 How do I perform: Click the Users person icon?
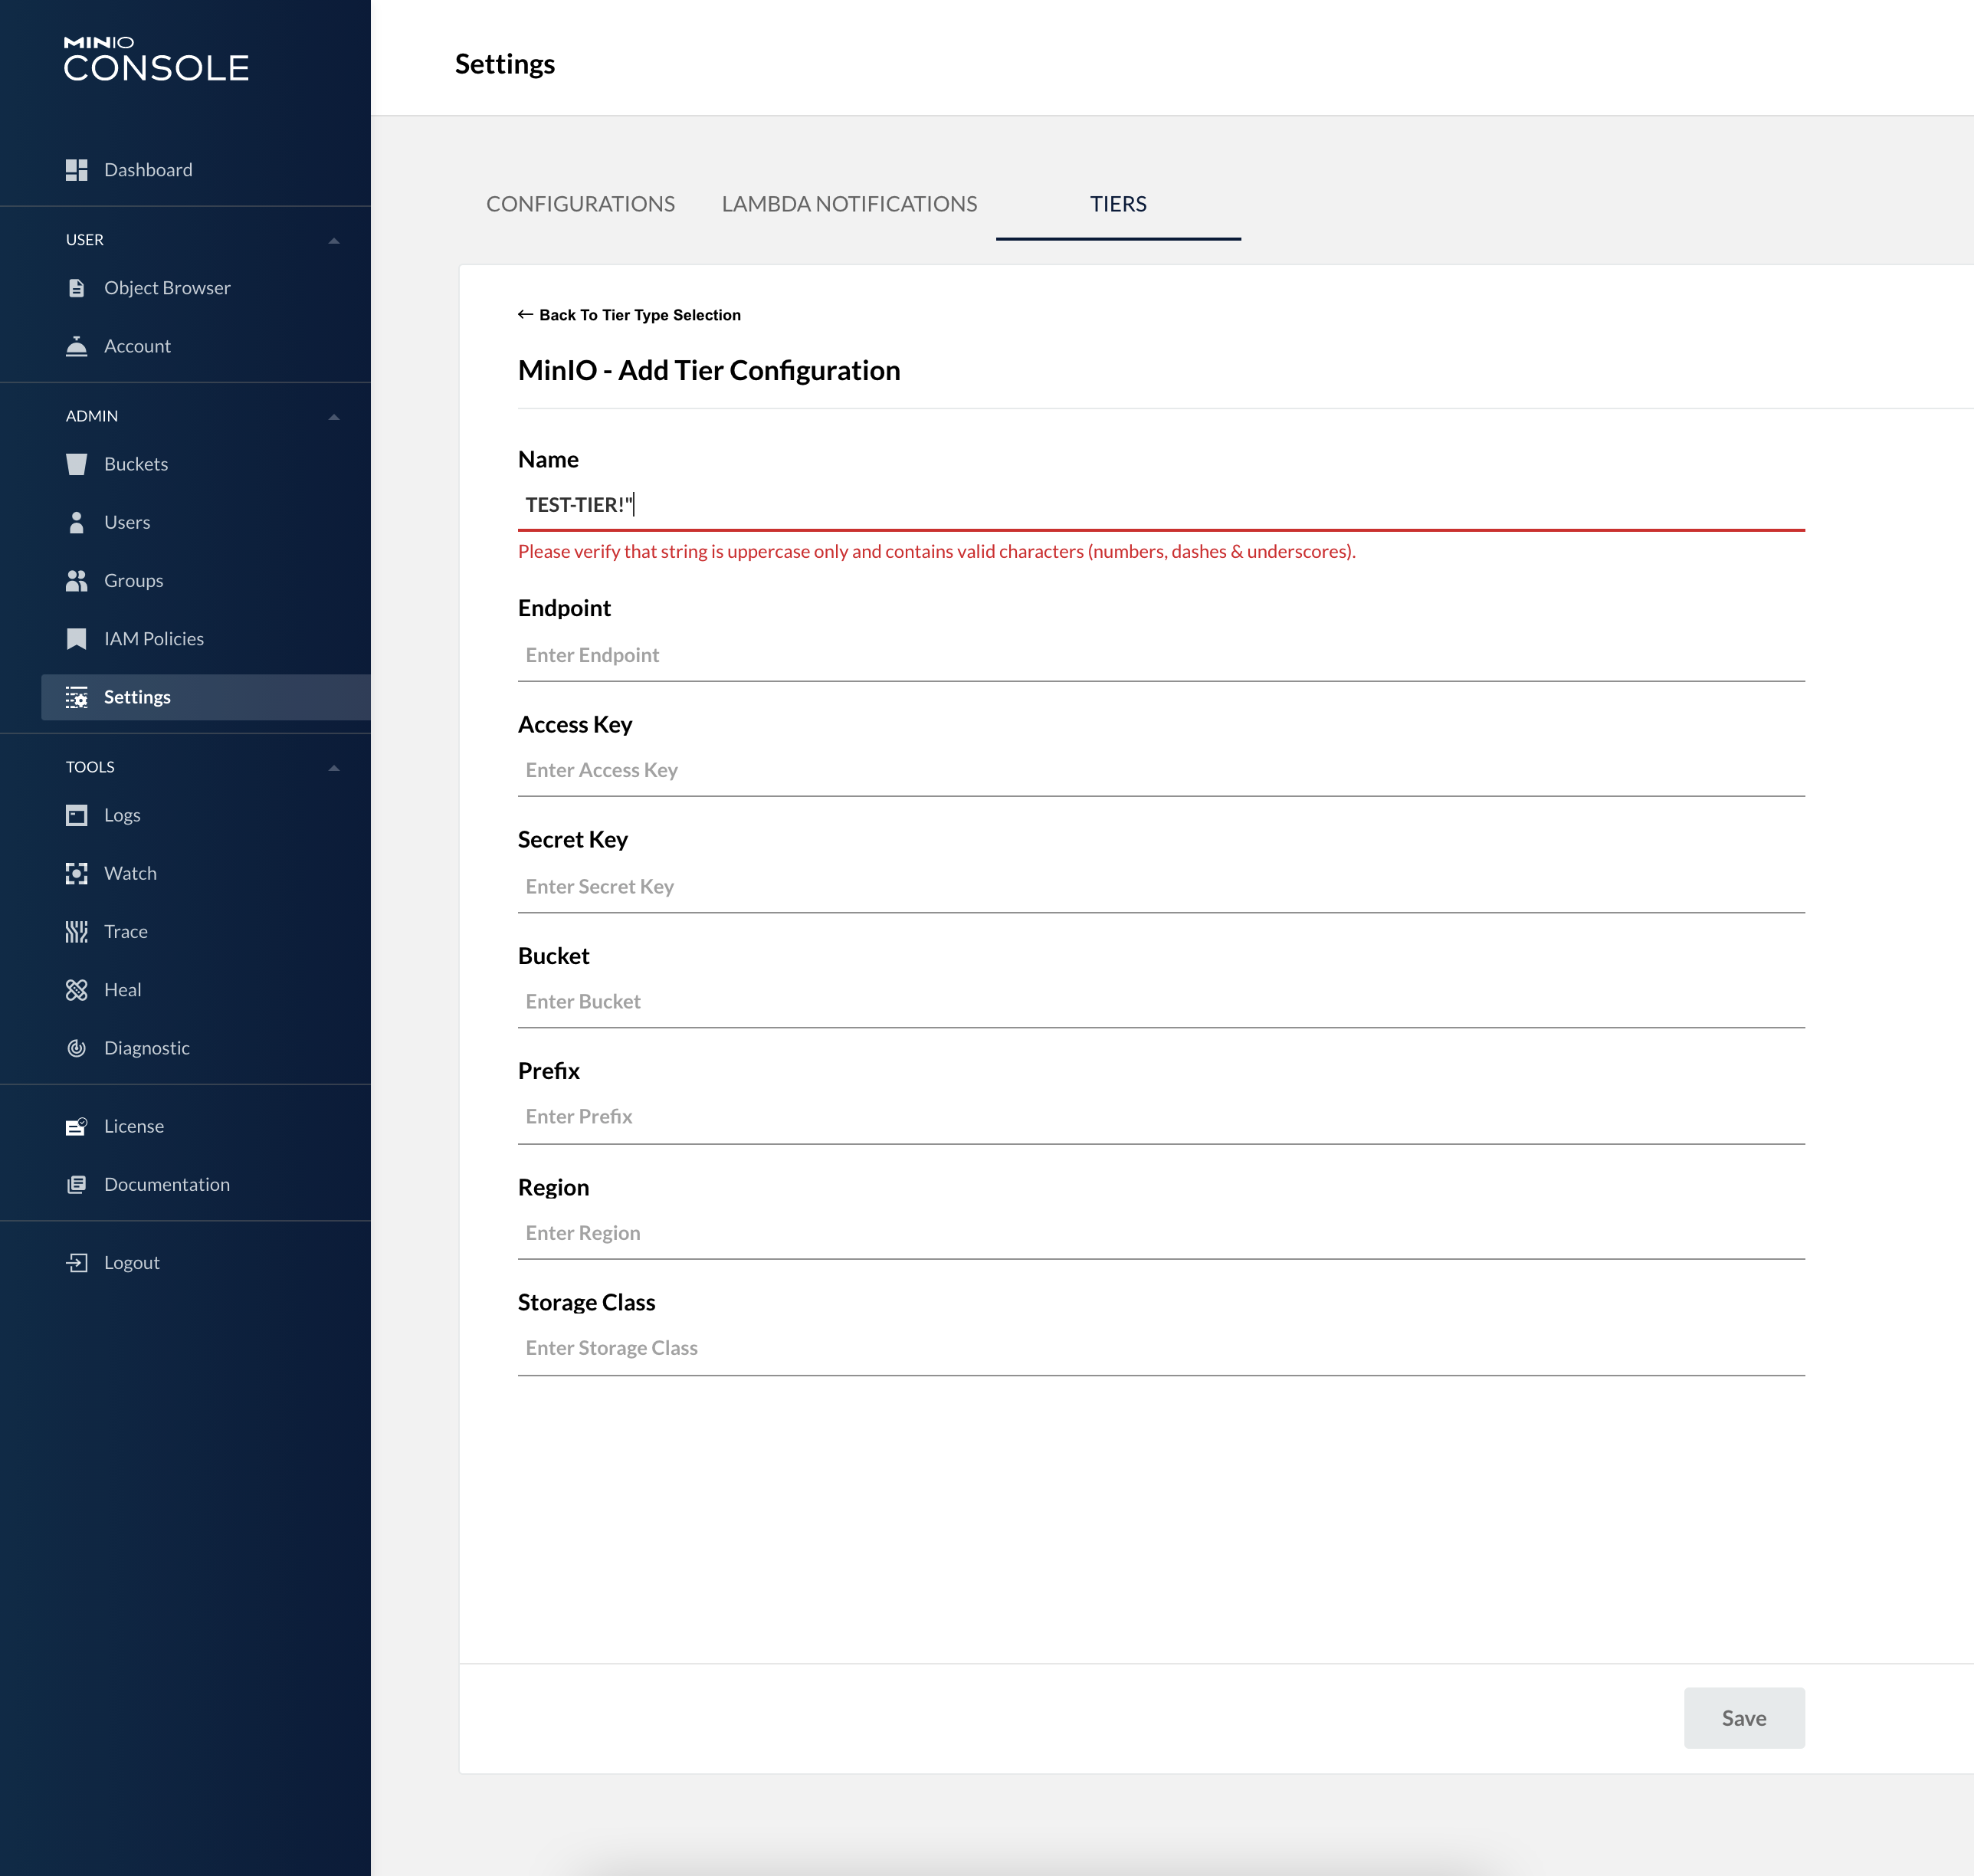(77, 522)
